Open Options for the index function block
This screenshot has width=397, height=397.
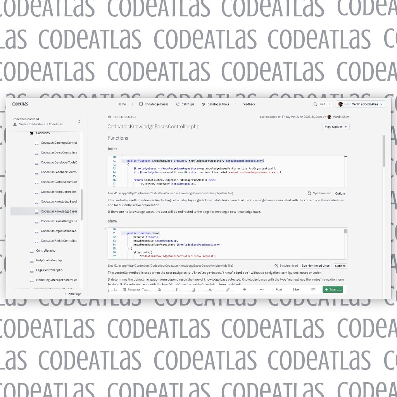coord(340,193)
